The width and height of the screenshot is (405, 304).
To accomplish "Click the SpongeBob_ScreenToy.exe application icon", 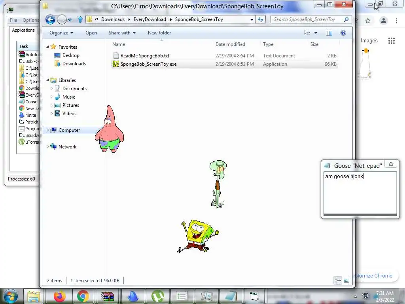I will tap(116, 64).
